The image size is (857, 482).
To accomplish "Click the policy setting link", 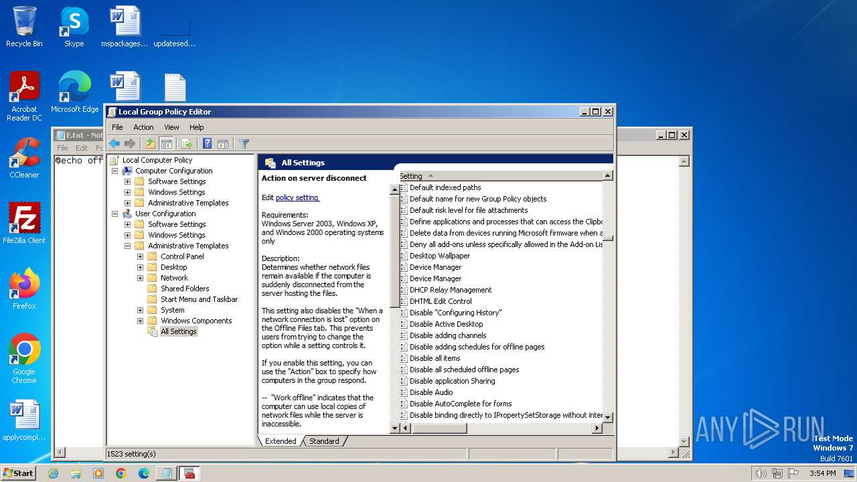I will point(297,197).
